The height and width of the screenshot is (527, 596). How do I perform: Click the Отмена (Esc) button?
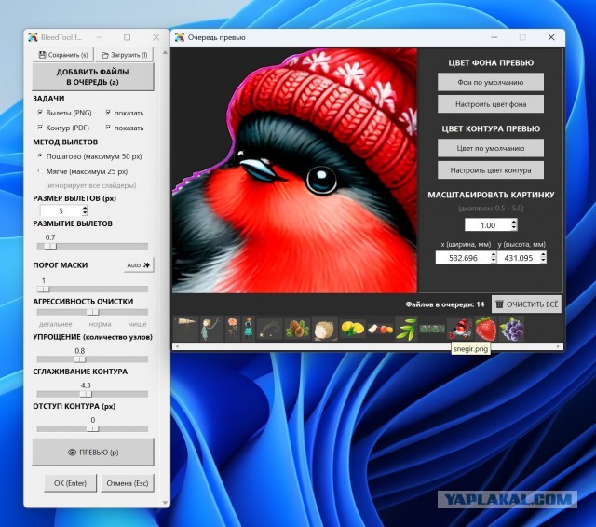coord(128,483)
